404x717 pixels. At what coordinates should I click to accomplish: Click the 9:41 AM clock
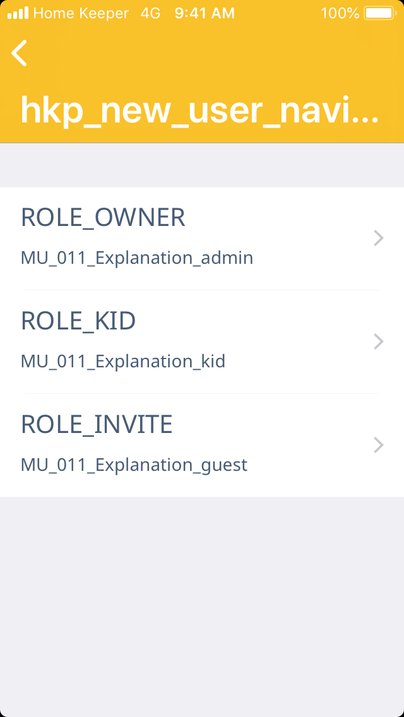(x=205, y=13)
